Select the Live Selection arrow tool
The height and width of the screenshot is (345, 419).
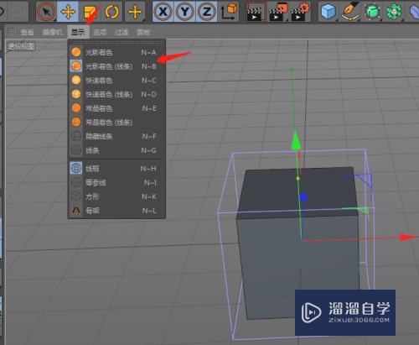pyautogui.click(x=46, y=12)
